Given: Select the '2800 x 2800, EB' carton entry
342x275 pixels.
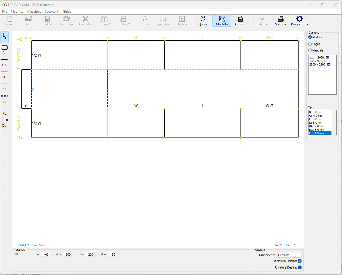Looking at the screenshot, I should tap(320, 64).
